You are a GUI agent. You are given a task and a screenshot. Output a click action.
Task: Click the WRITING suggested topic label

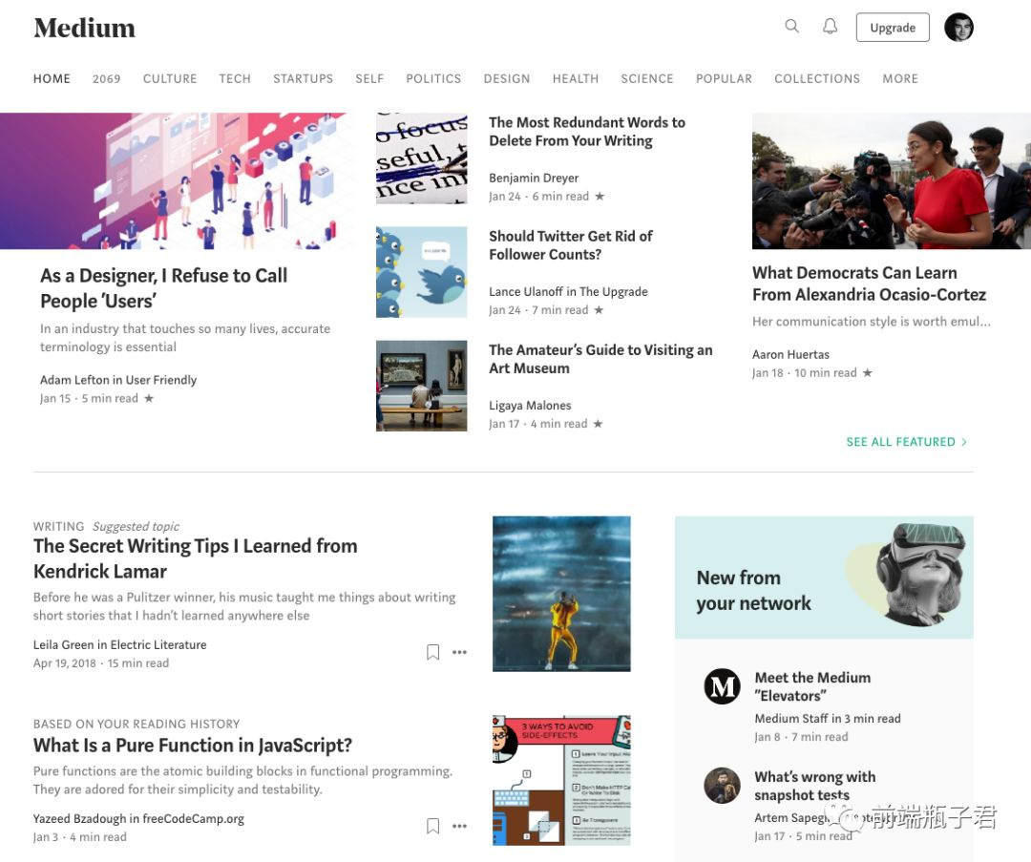point(58,526)
